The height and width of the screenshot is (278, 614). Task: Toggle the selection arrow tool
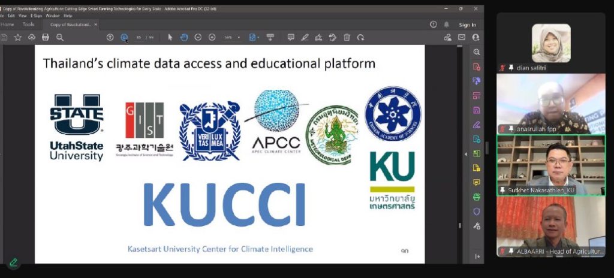click(170, 37)
